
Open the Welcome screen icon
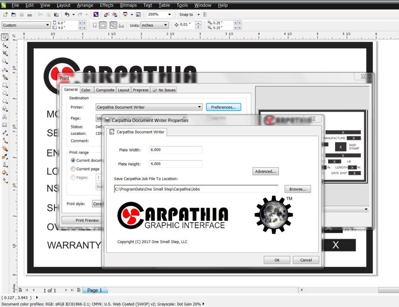138,15
